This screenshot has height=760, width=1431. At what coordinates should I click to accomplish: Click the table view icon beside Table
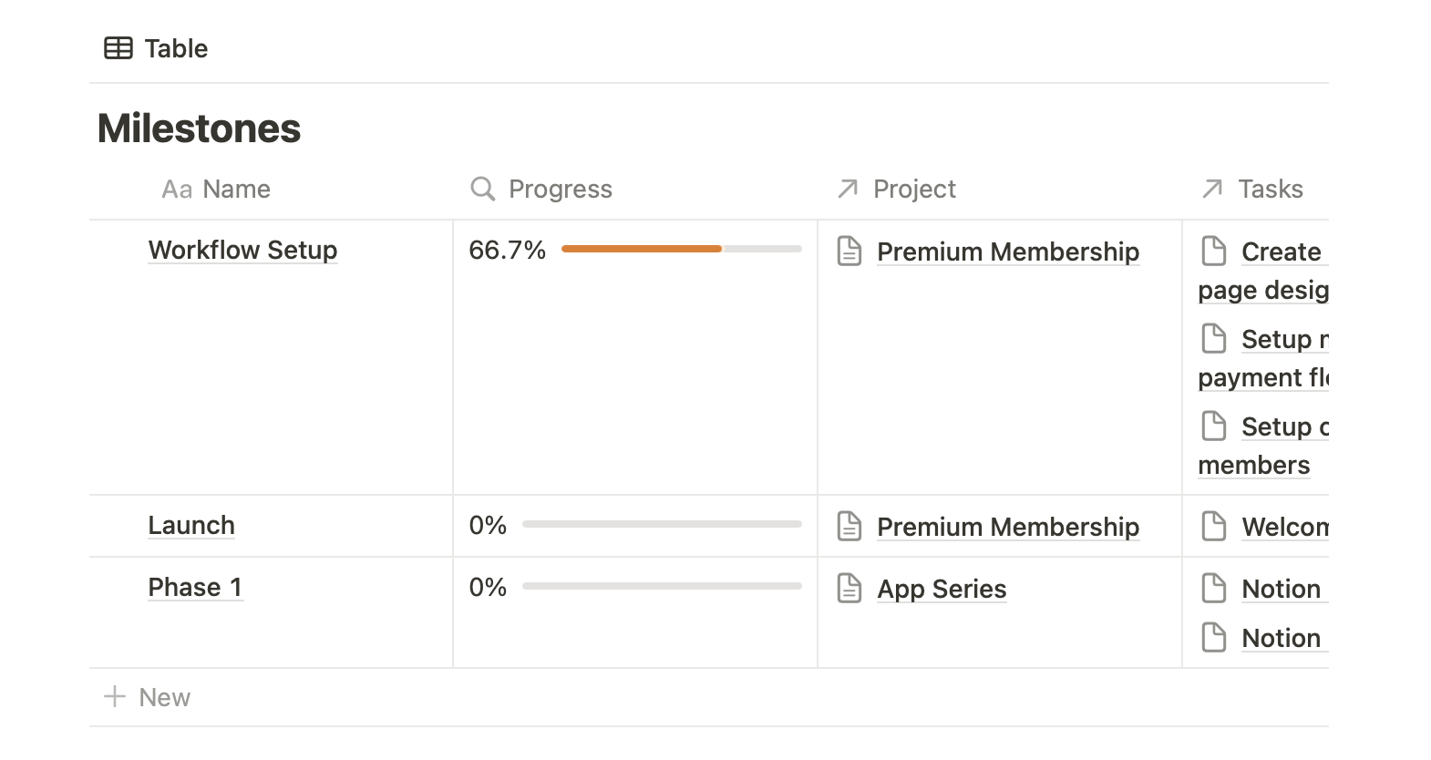[118, 47]
